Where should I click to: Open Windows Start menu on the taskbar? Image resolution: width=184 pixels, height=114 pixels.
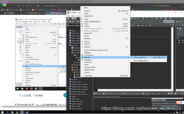[2, 112]
